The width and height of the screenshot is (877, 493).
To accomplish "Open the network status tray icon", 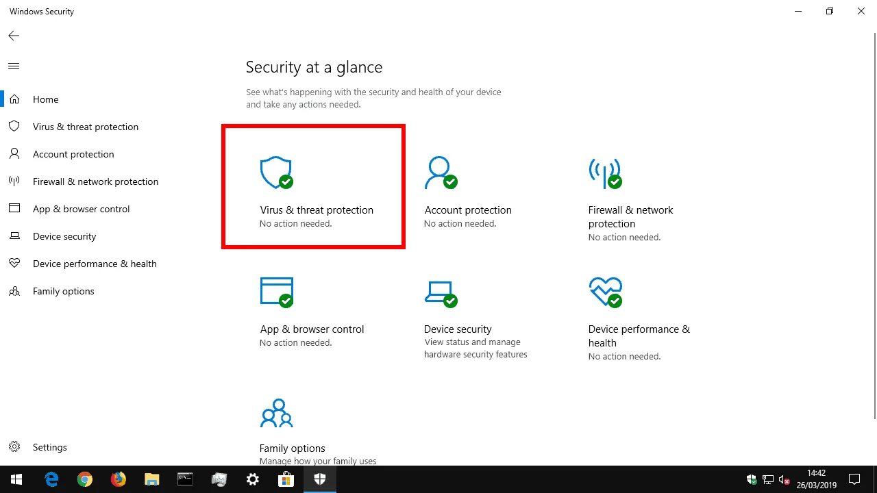I will tap(768, 479).
